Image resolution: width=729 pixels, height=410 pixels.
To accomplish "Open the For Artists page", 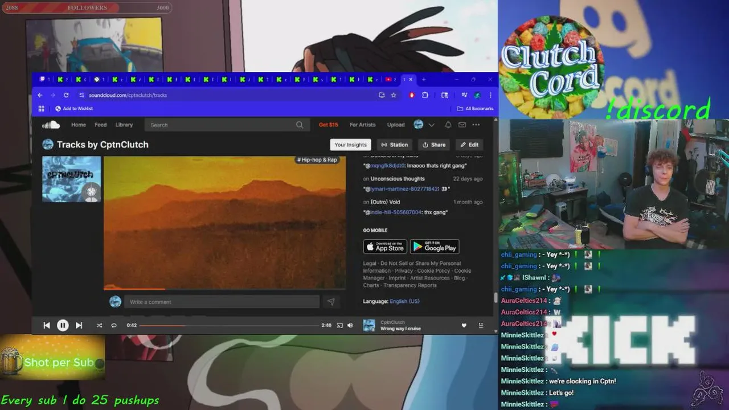I will pyautogui.click(x=363, y=125).
